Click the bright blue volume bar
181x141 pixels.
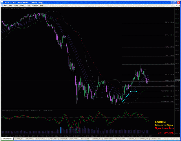click(60, 130)
